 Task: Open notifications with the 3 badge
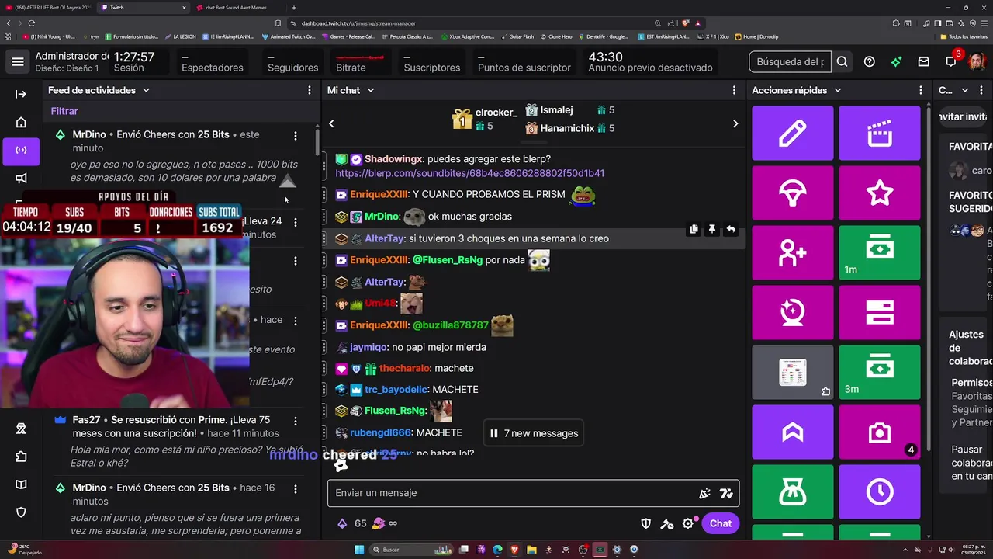(x=951, y=61)
